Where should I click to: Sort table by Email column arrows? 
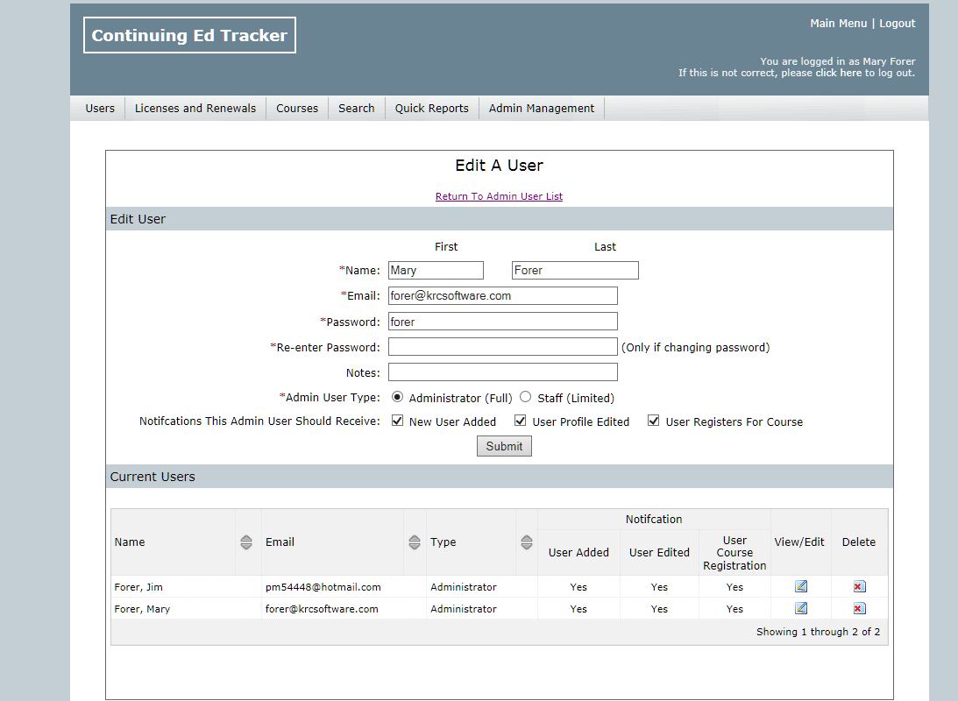click(415, 542)
